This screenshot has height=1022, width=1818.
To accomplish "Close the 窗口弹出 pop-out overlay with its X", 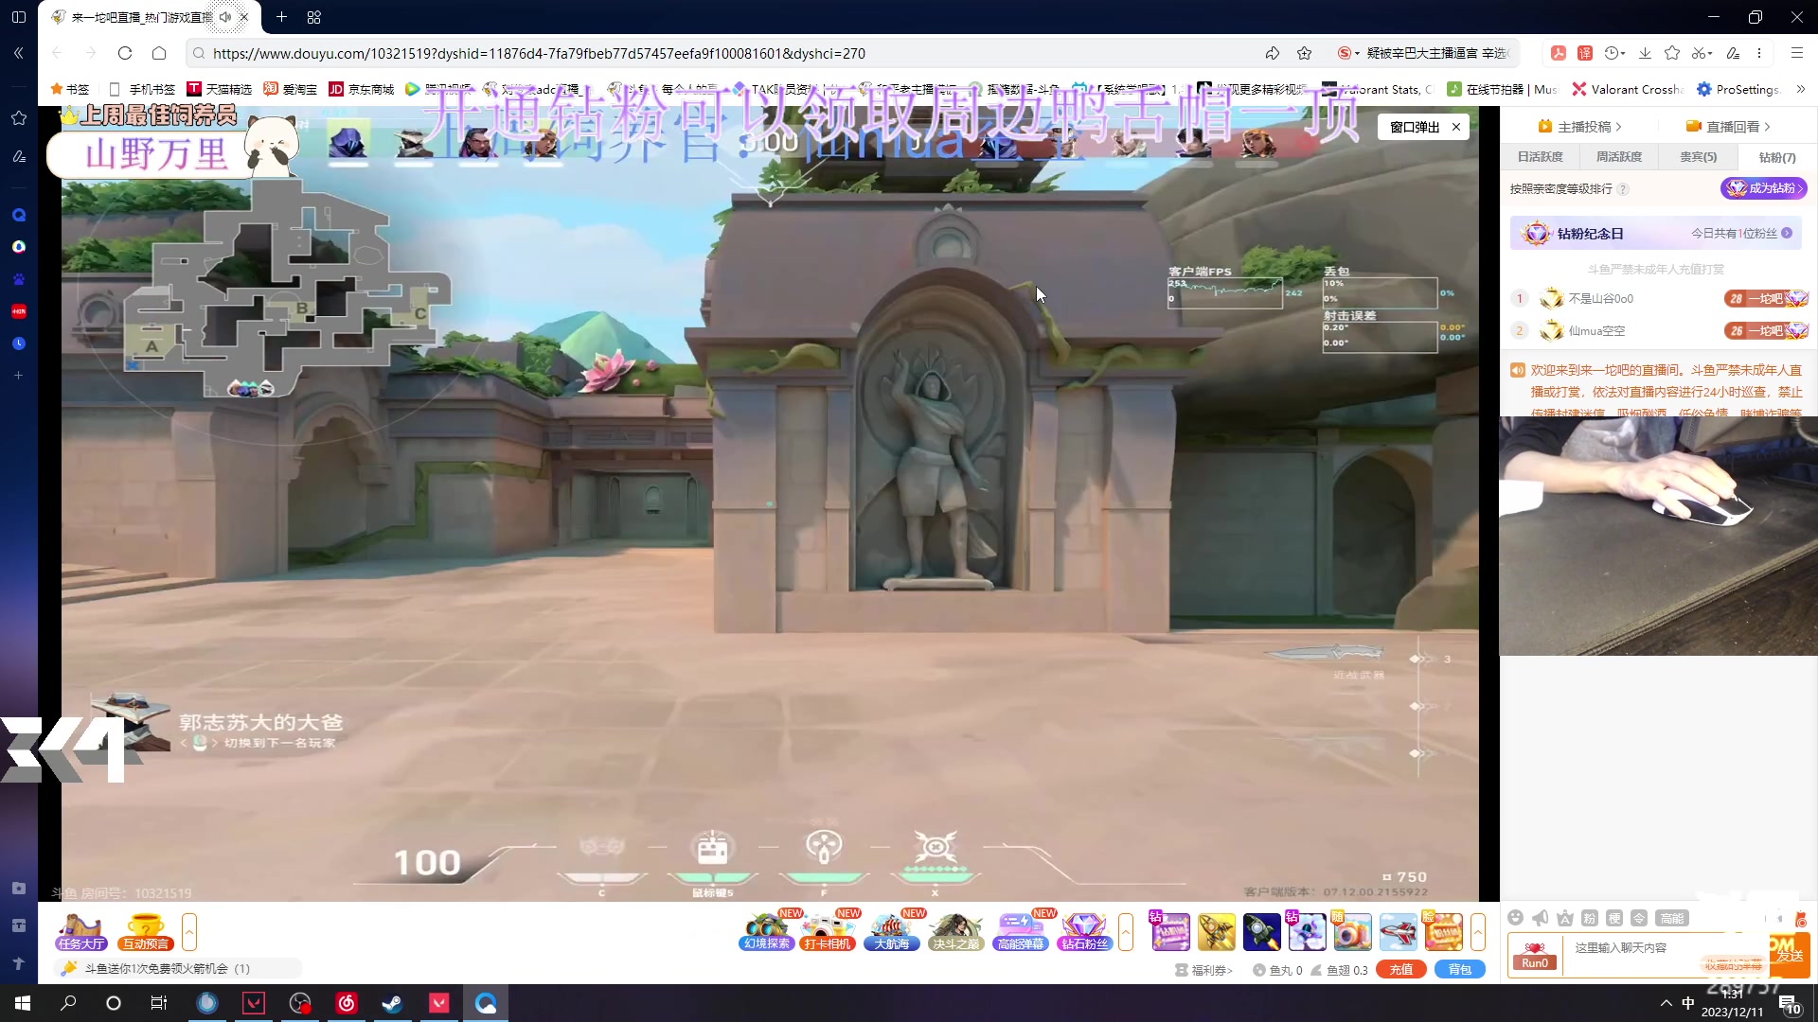I will (1456, 127).
